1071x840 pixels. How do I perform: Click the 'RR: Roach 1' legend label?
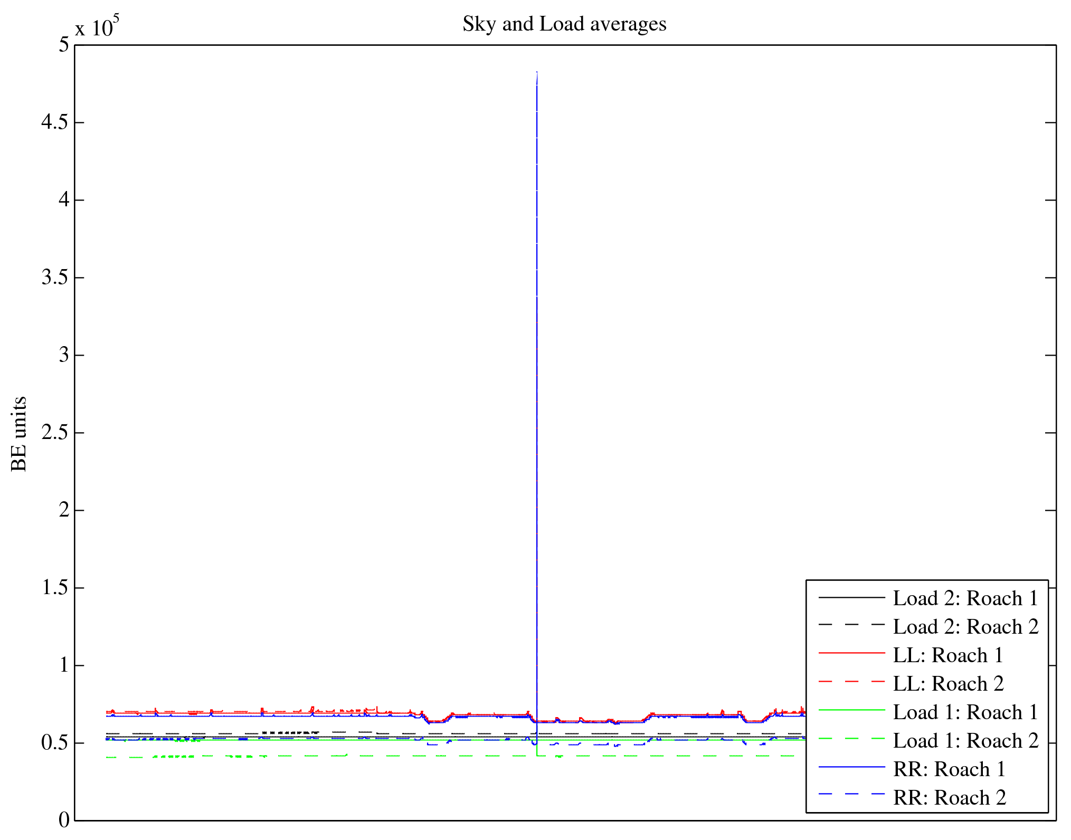pyautogui.click(x=949, y=769)
